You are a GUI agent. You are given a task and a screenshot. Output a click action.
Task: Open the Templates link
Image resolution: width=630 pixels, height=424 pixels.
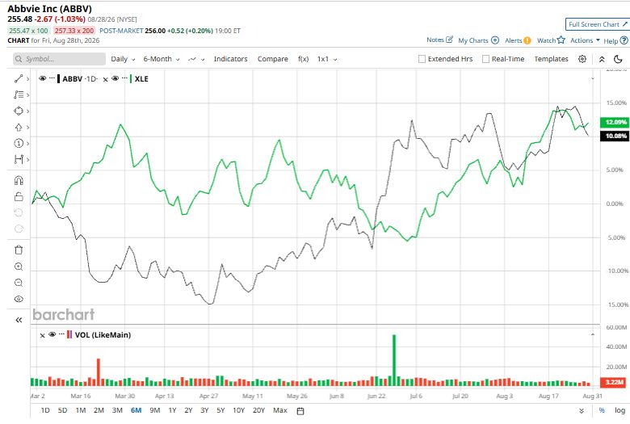(x=551, y=59)
